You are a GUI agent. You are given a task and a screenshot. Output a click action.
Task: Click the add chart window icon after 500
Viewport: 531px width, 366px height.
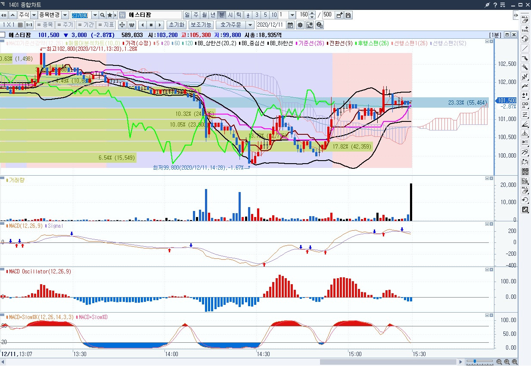pos(339,15)
